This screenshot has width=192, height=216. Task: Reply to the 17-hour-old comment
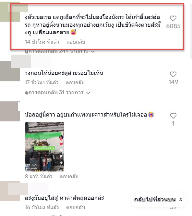[x=75, y=83]
